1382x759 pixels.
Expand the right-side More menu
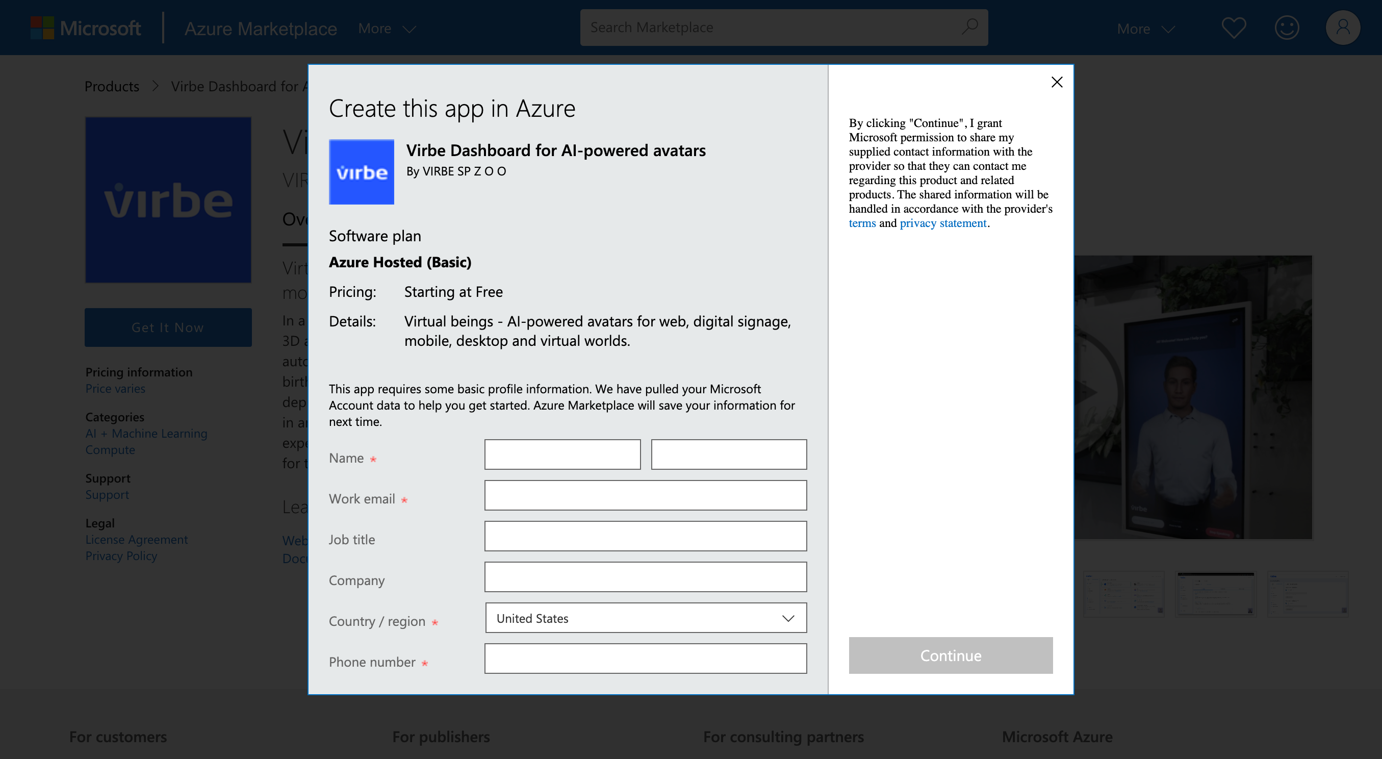[1146, 29]
